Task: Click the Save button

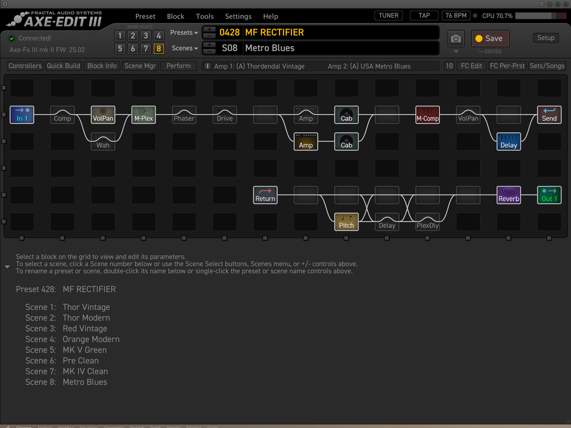Action: pyautogui.click(x=490, y=38)
